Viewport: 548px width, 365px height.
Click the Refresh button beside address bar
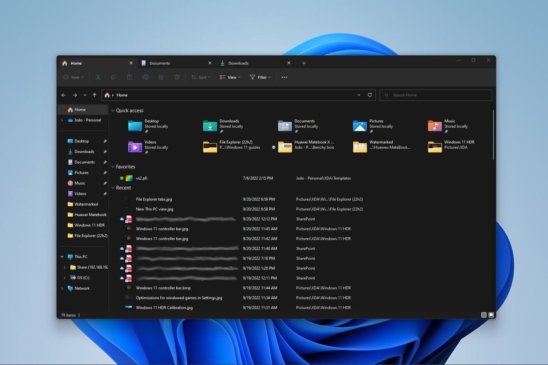pos(370,95)
